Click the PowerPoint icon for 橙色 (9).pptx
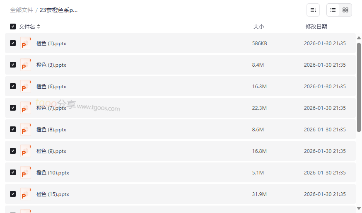362x213 pixels. [26, 151]
